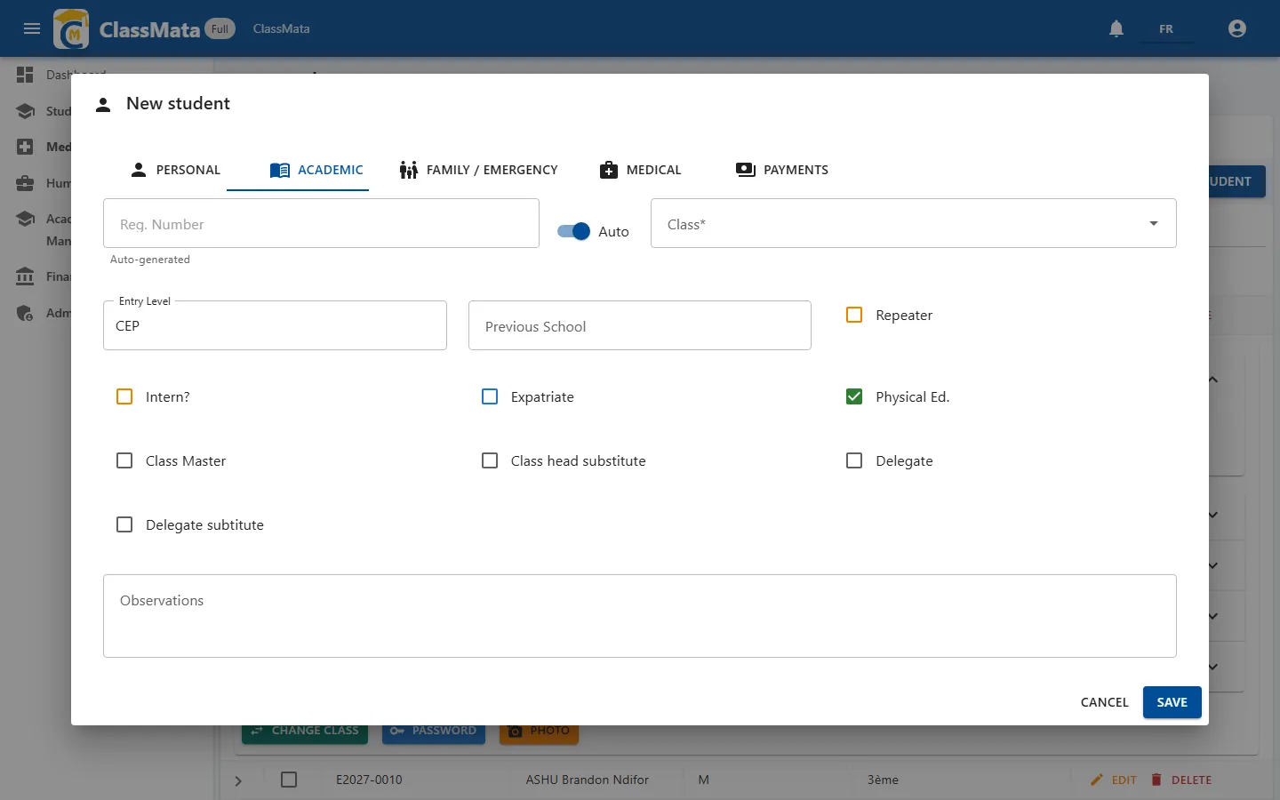Click the New student person icon

(103, 105)
